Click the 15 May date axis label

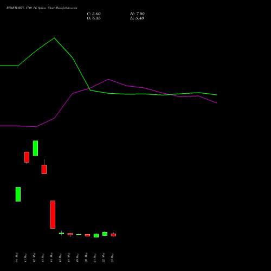point(60,257)
